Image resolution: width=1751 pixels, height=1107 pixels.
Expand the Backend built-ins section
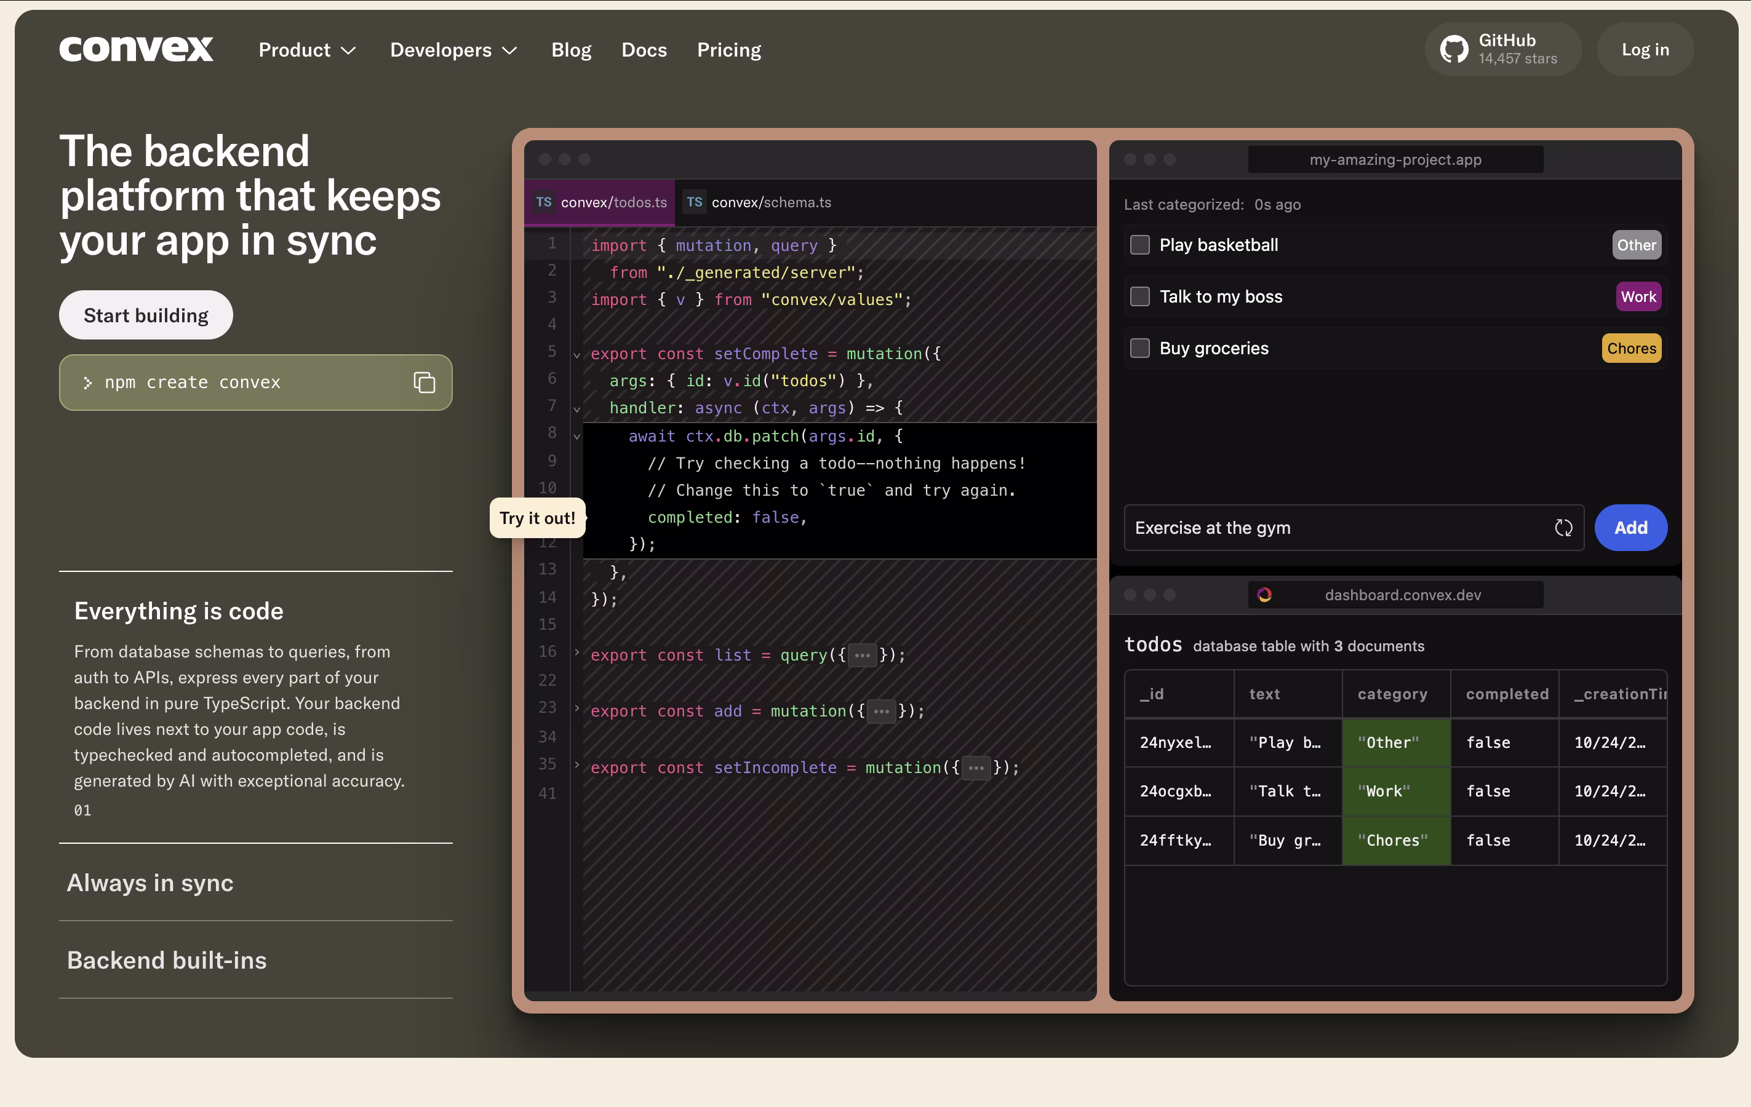coord(255,960)
